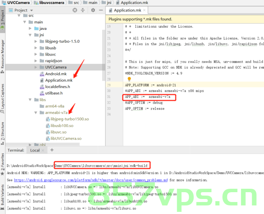Click the collapse all icon in Project panel
Viewport: 264px width, 214px height.
click(83, 10)
